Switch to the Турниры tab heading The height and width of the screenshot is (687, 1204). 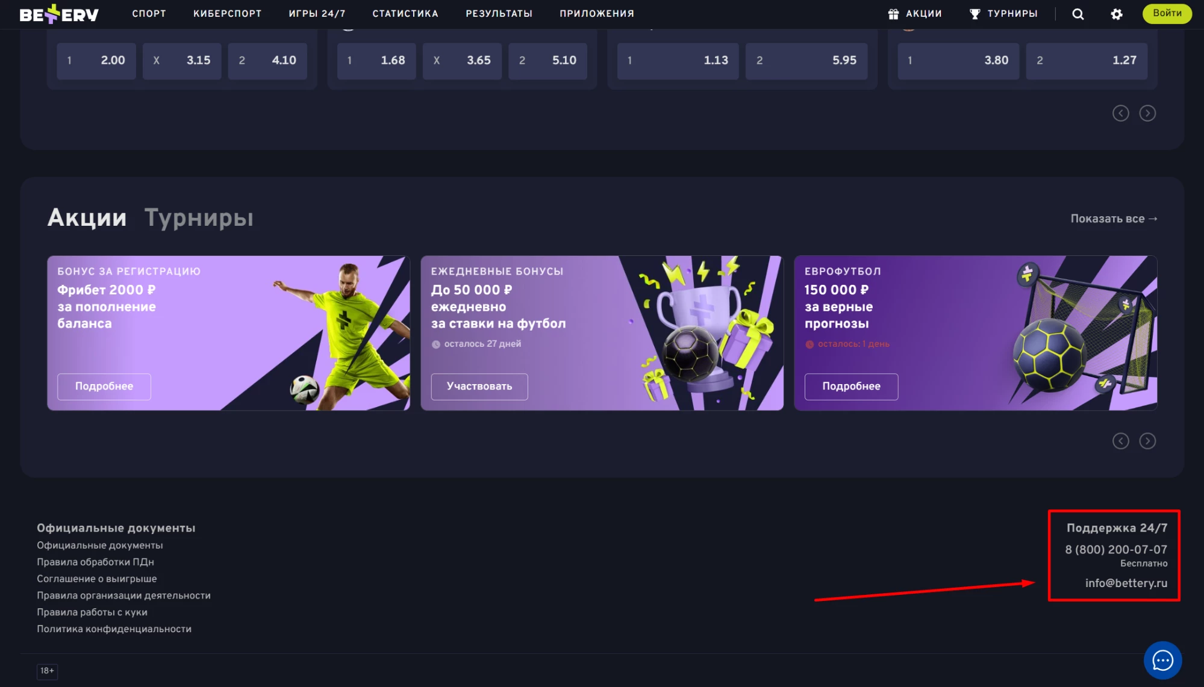(x=199, y=218)
